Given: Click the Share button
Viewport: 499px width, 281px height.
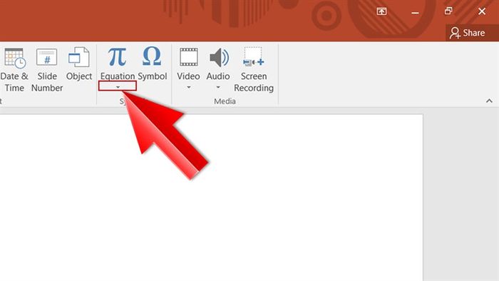Looking at the screenshot, I should 467,33.
